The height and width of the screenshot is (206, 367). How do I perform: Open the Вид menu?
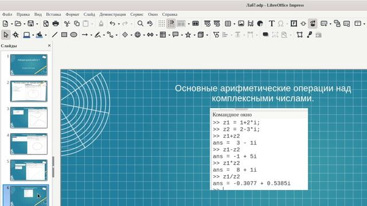pos(38,14)
